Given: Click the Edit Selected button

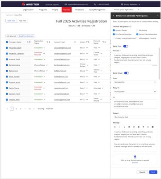Looking at the screenshot, I should click(x=11, y=36).
